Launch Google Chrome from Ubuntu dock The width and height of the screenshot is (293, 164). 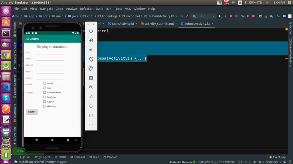point(6,55)
